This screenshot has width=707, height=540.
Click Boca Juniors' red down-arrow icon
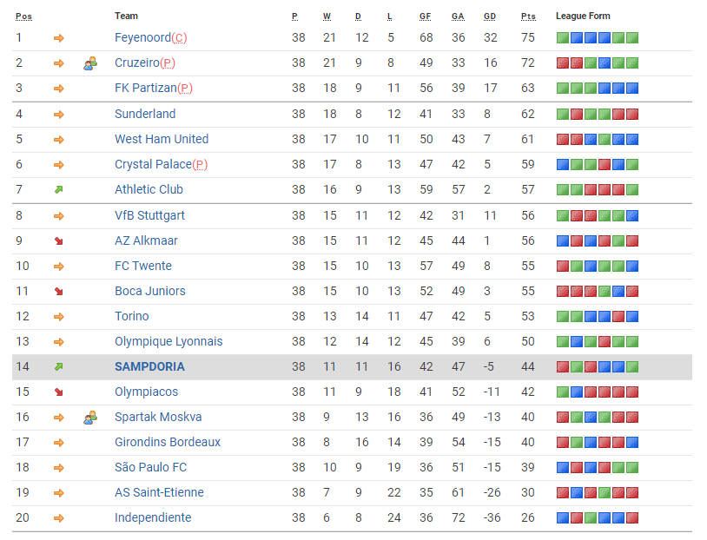[59, 291]
